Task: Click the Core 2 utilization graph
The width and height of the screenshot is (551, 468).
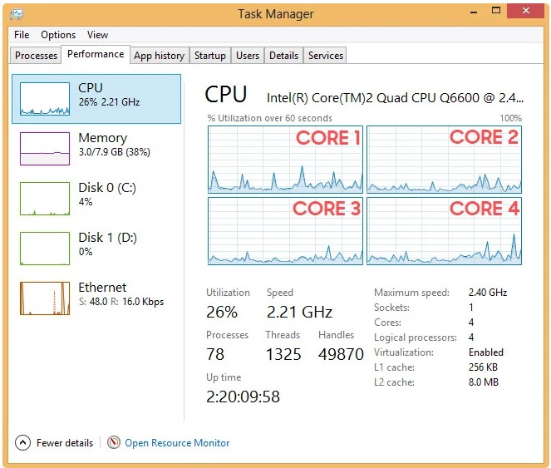Action: click(444, 160)
